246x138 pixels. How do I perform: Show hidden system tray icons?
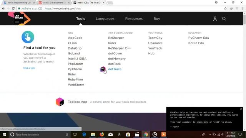click(210, 135)
